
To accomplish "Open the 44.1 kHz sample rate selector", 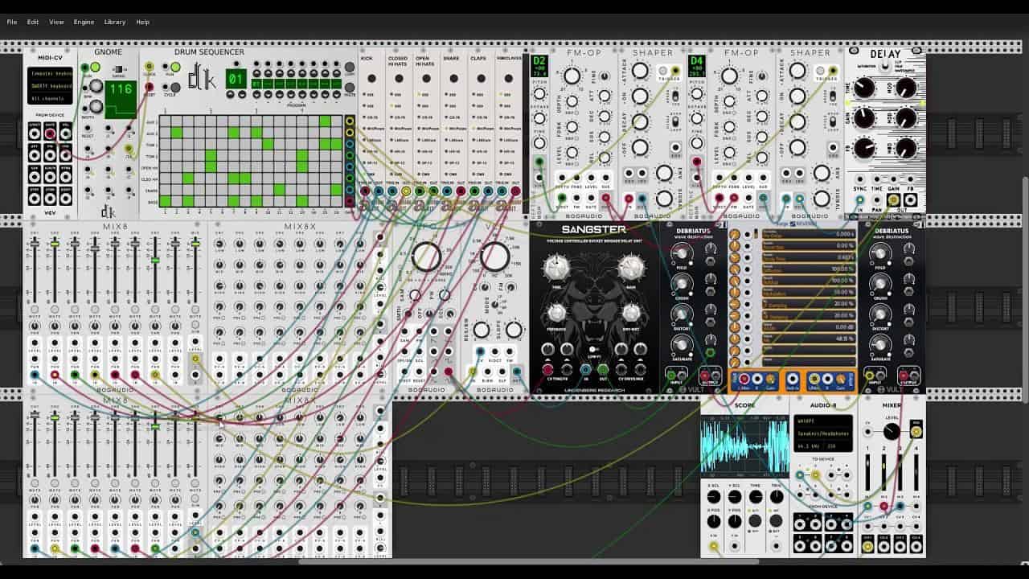I will [809, 446].
